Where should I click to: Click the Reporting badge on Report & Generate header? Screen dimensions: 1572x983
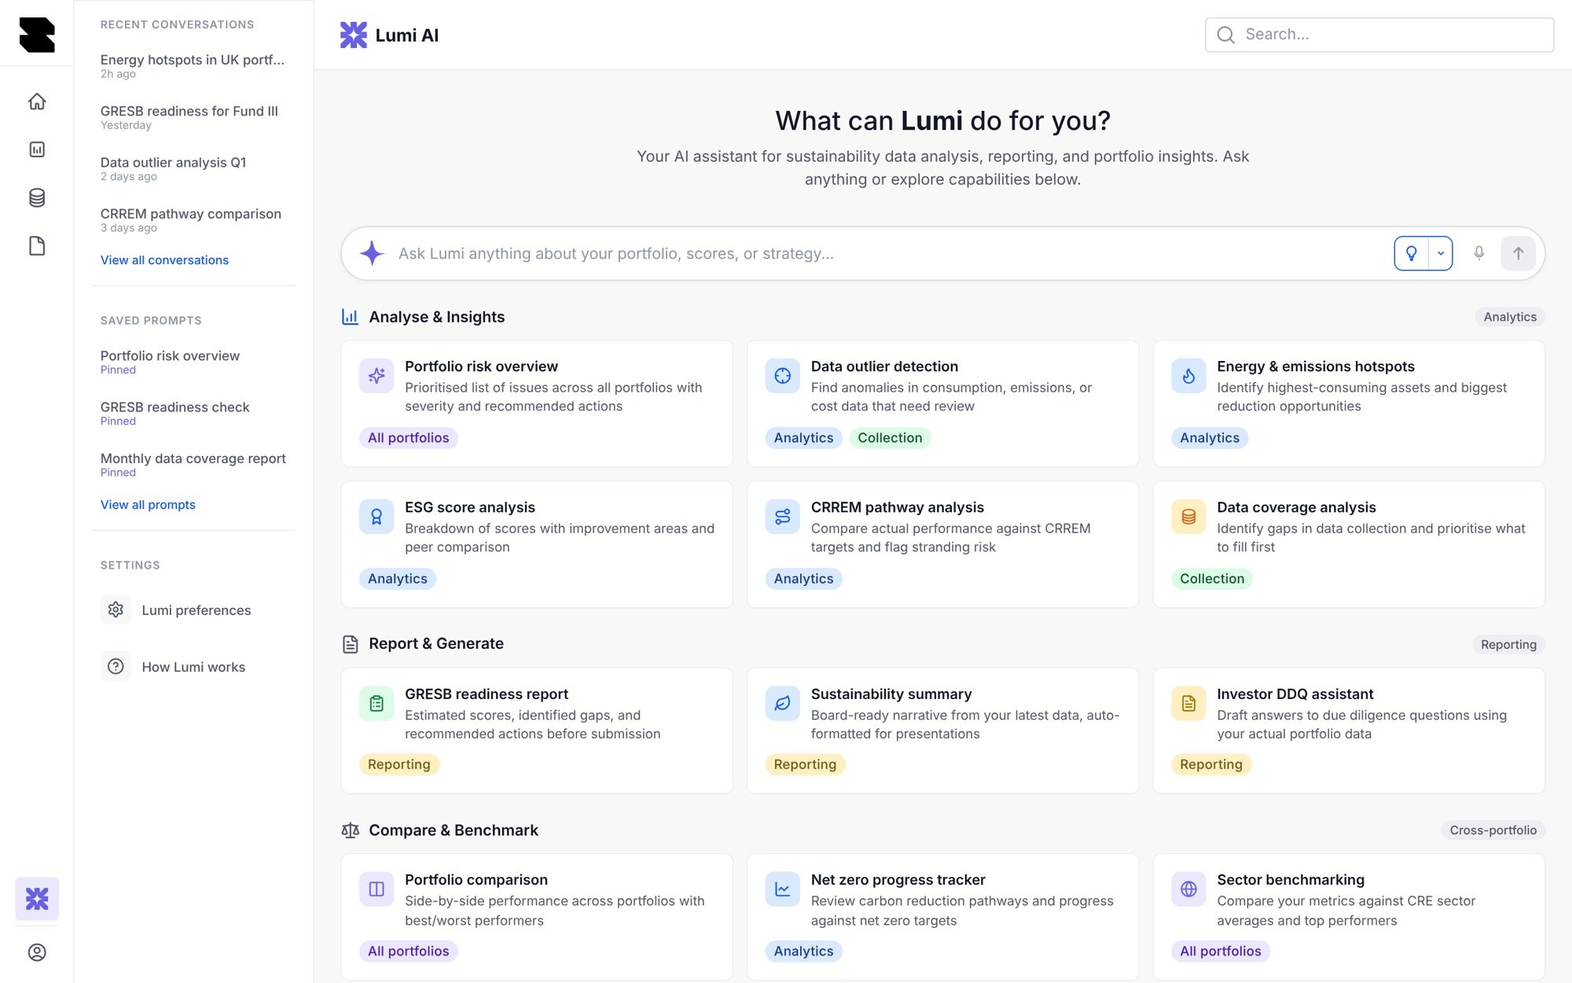(1508, 644)
